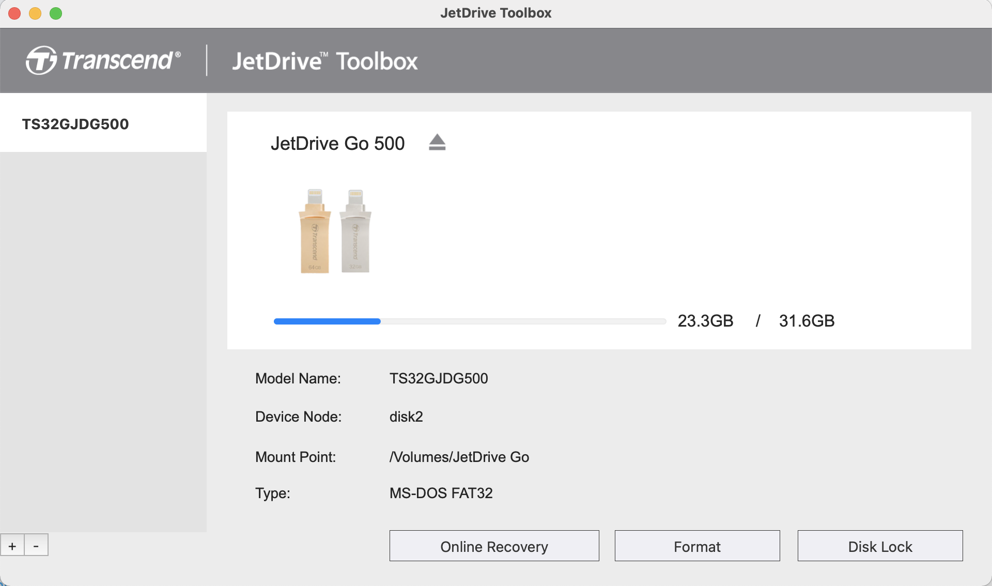Add a device with the plus button

pos(12,546)
